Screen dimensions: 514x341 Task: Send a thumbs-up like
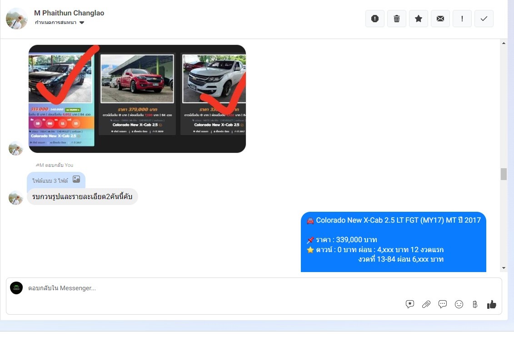click(491, 304)
